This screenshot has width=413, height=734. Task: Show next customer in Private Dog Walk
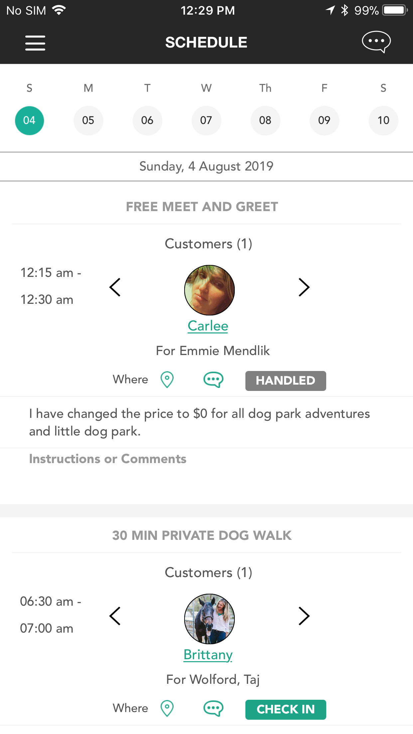coord(304,616)
